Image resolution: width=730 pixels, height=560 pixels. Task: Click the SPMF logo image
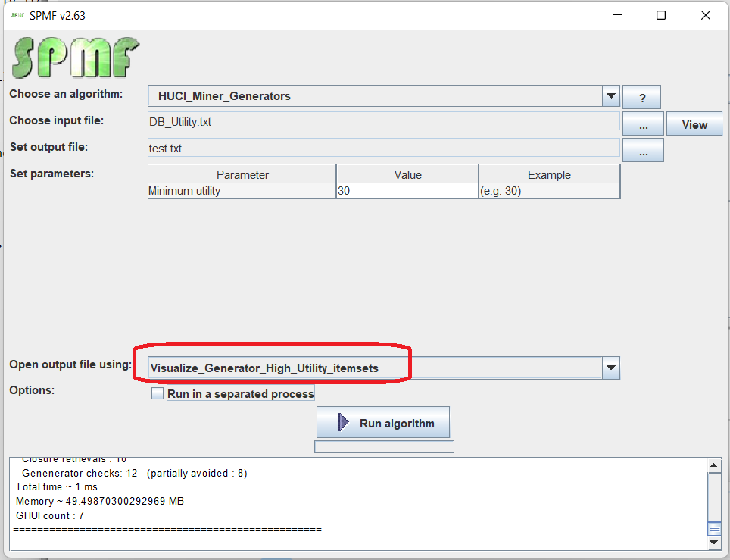point(75,57)
